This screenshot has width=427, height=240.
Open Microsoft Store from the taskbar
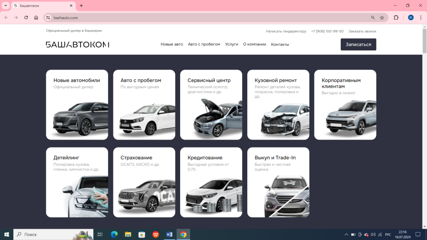click(x=142, y=234)
